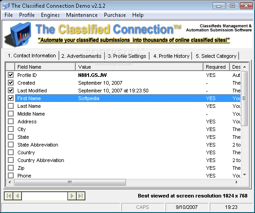This screenshot has height=213, width=255.
Task: Click the Value column header
Action: tap(140, 67)
